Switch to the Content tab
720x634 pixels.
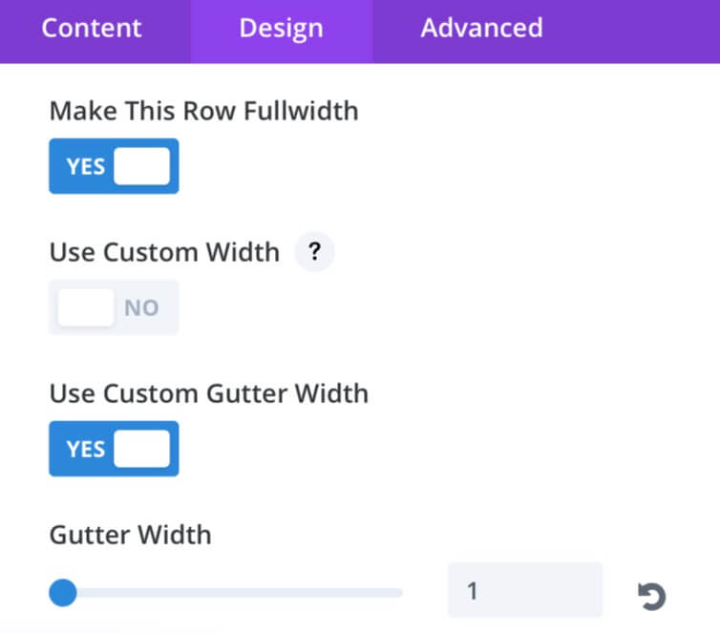[x=92, y=28]
